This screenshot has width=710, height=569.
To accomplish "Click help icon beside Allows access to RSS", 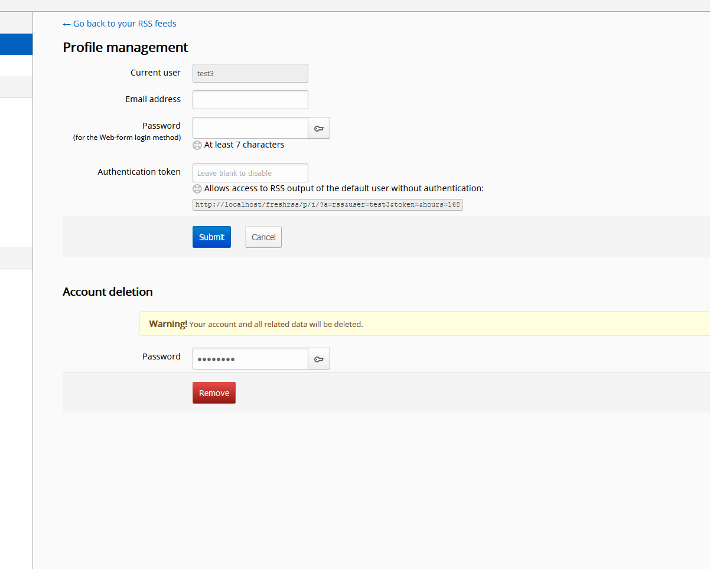I will [197, 189].
